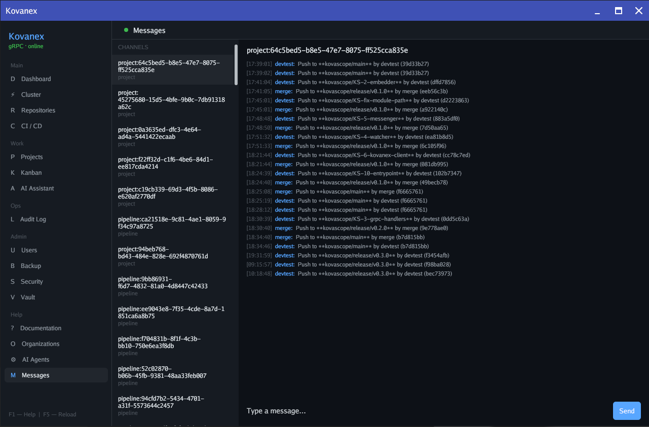The width and height of the screenshot is (649, 427).
Task: Select the Cluster lightning icon
Action: click(x=13, y=95)
